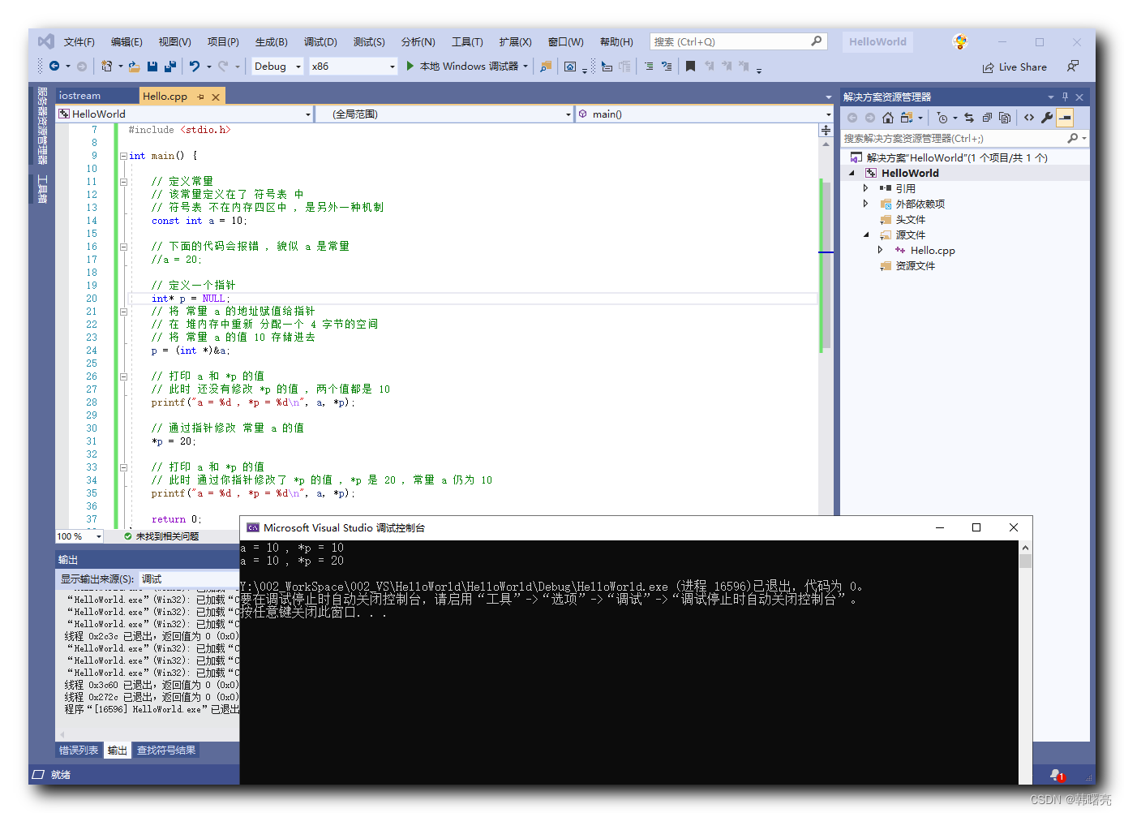Click the View Code angle-brackets icon
1124x813 pixels.
point(1029,118)
